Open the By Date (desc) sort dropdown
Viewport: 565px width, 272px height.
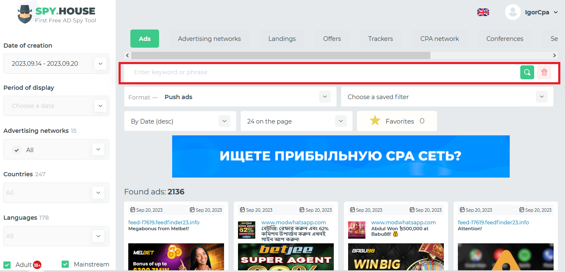pyautogui.click(x=180, y=121)
